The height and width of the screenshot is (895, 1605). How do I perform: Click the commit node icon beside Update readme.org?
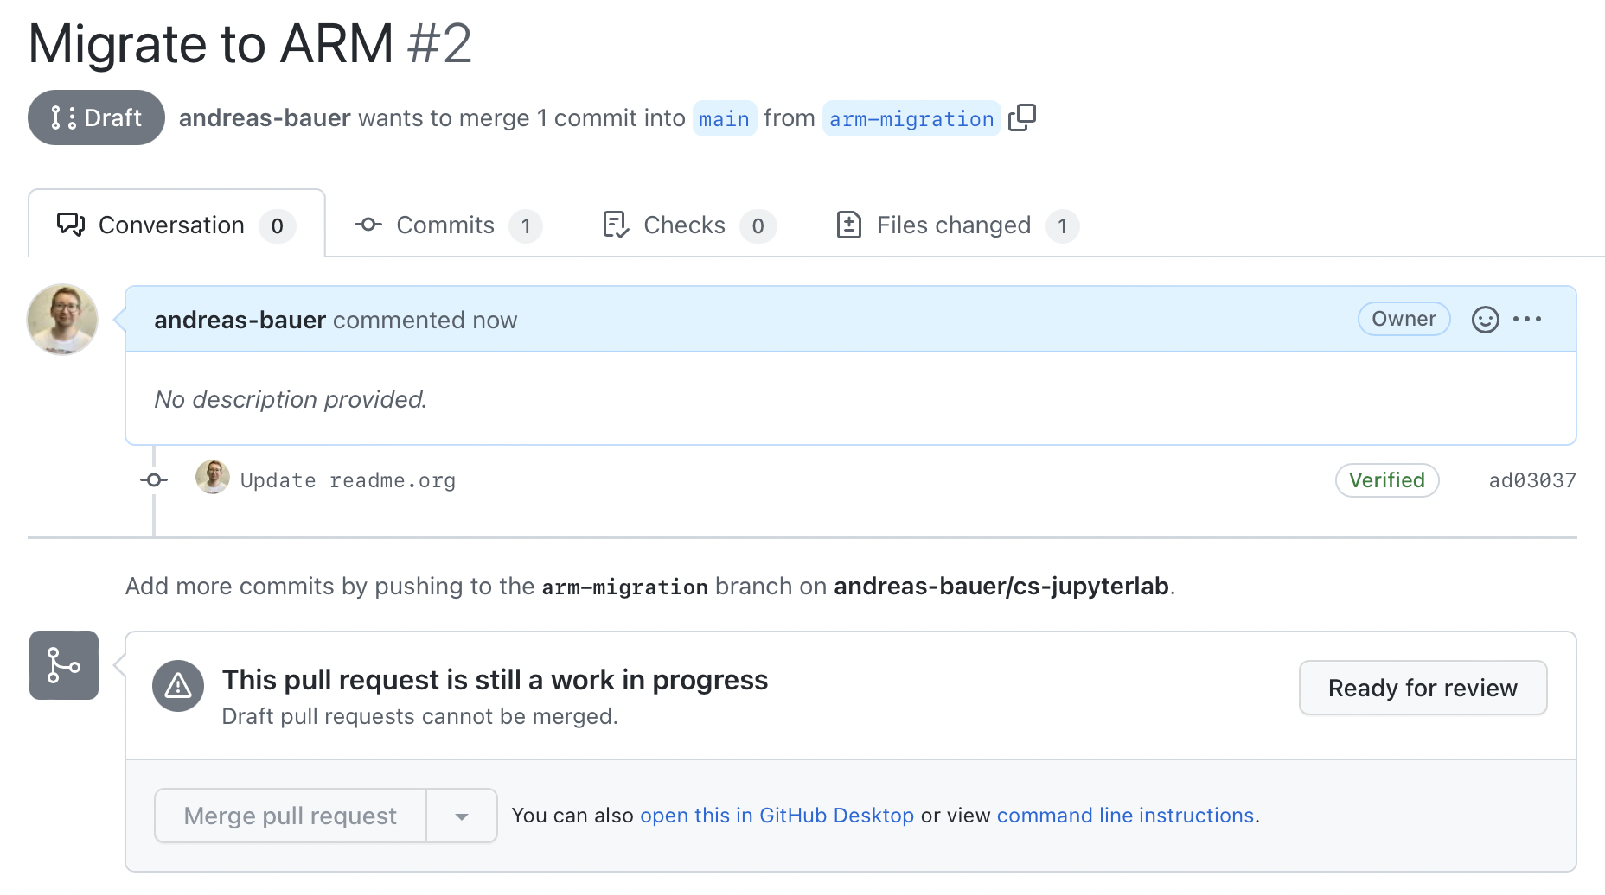(x=154, y=479)
